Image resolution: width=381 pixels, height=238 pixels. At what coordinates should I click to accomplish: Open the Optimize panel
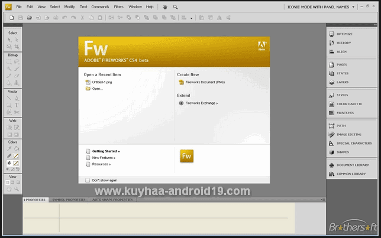[x=344, y=34]
